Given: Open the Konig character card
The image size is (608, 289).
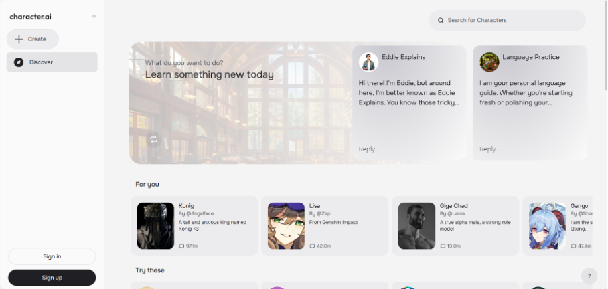Looking at the screenshot, I should pos(194,226).
